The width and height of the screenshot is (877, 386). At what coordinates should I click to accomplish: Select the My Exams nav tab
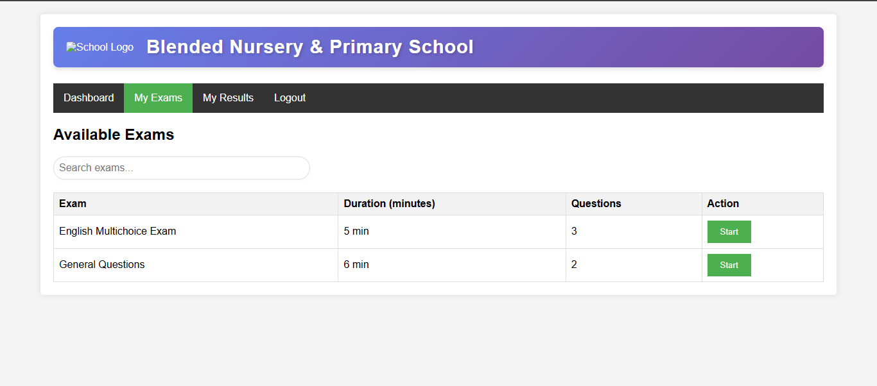click(158, 98)
